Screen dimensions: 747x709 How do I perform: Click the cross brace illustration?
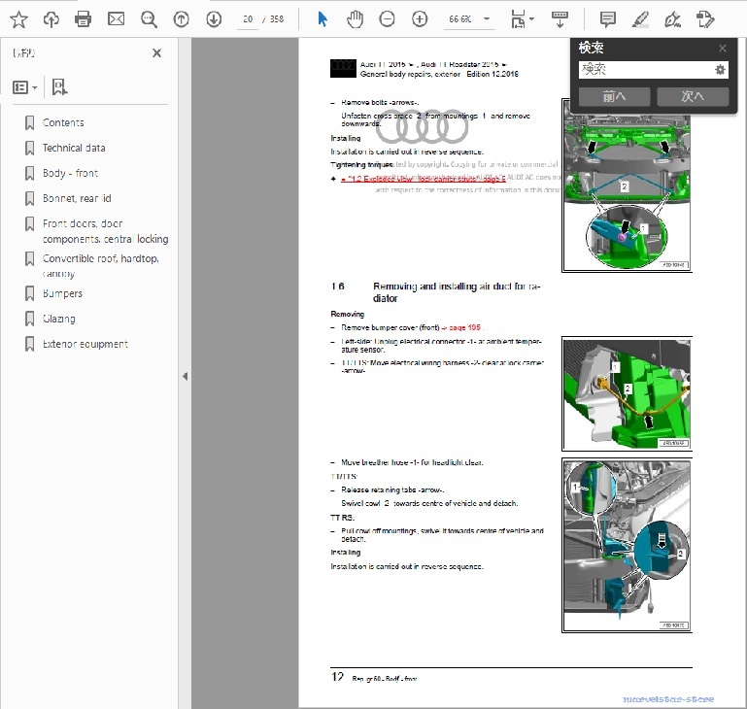pyautogui.click(x=627, y=186)
